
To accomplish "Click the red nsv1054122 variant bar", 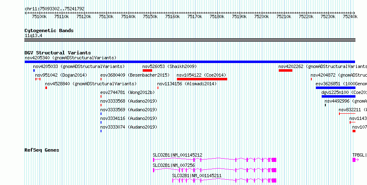I will pos(202,79).
